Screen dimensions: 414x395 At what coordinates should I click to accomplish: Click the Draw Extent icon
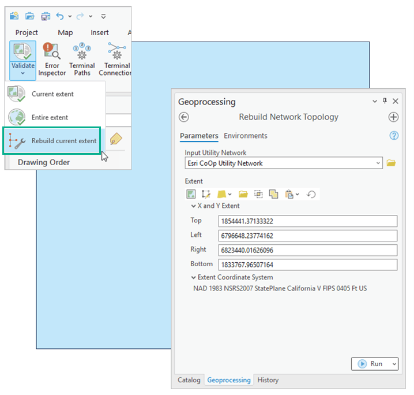point(206,194)
